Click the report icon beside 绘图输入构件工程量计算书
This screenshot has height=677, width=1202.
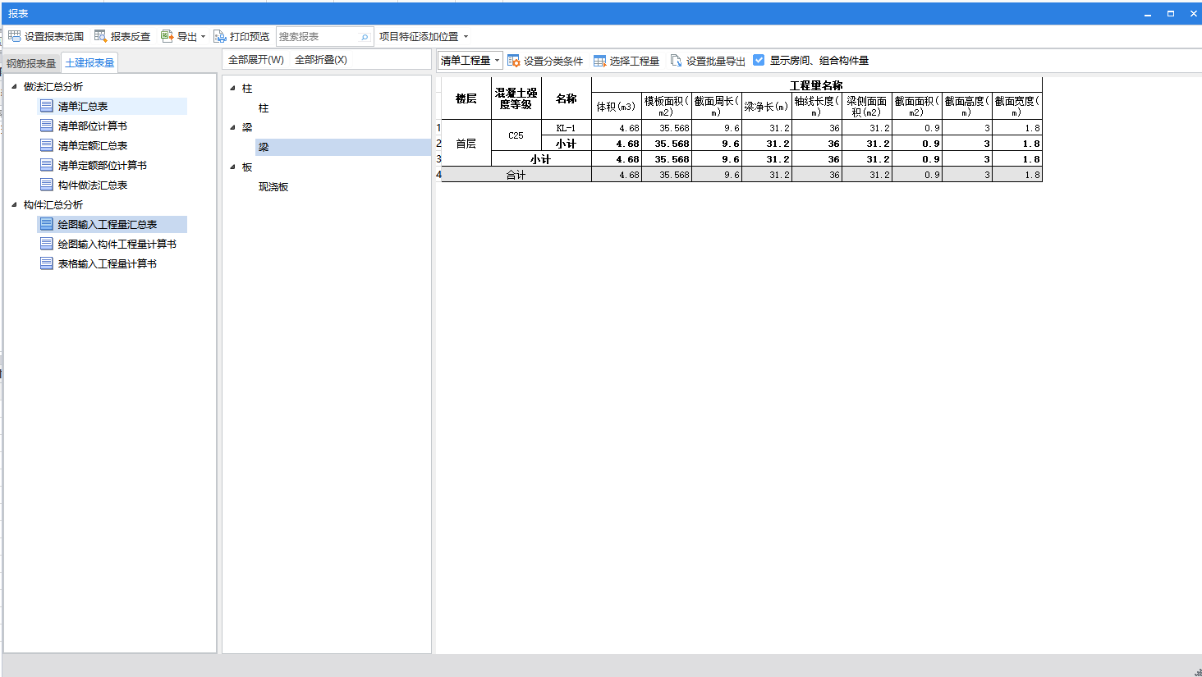(47, 244)
